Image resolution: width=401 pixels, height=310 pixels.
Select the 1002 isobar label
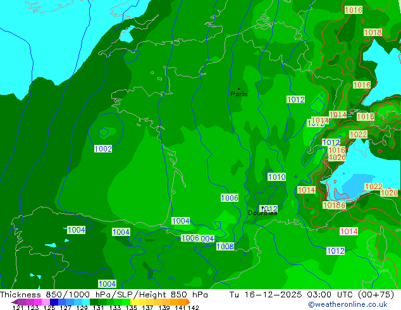tap(103, 149)
